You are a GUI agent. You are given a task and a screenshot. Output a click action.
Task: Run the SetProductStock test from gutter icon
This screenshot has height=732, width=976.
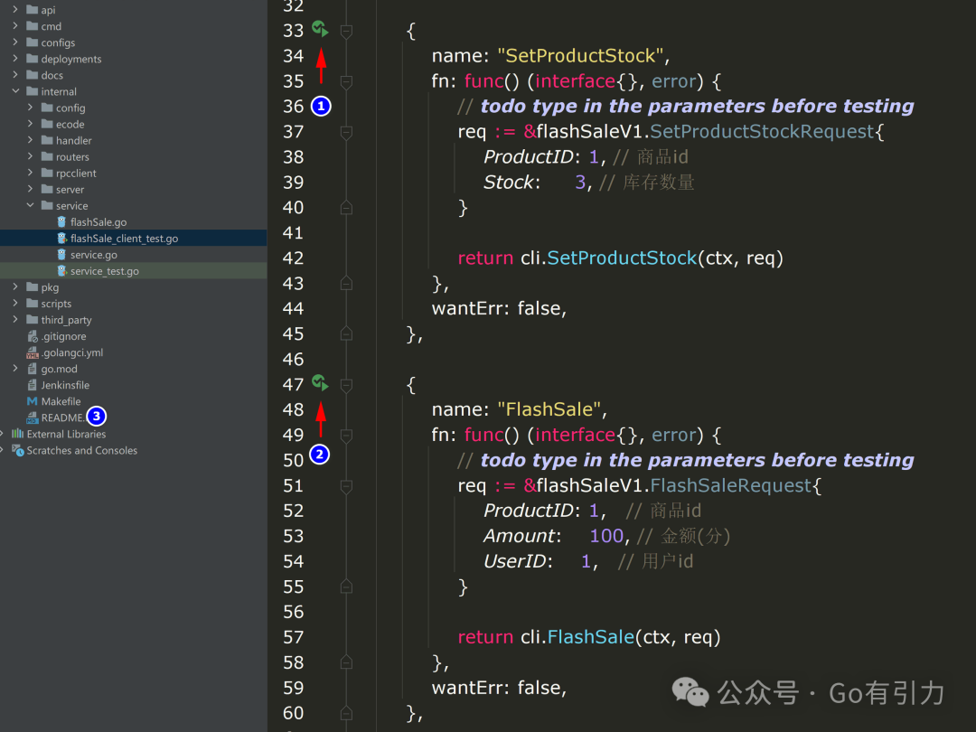tap(320, 29)
